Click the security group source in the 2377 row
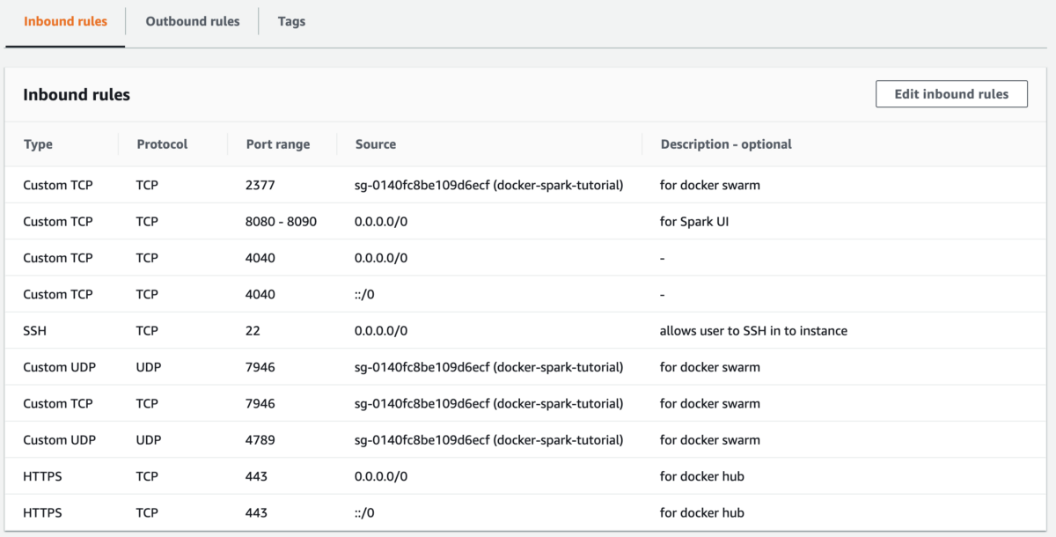The image size is (1056, 537). pos(489,186)
